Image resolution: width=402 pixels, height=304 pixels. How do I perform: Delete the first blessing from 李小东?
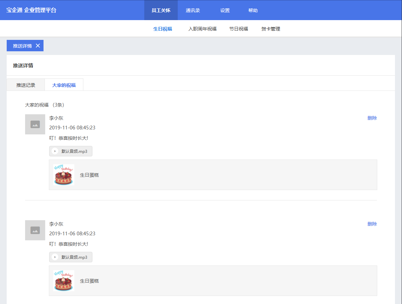pos(372,118)
